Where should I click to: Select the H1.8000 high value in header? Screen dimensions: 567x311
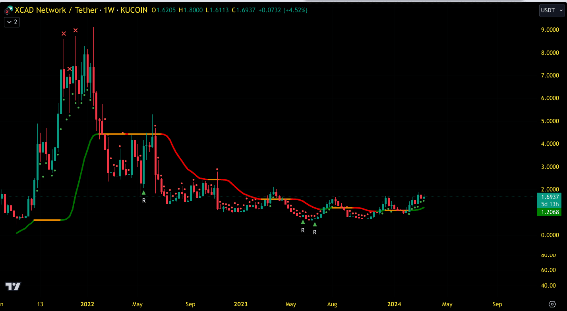click(x=191, y=10)
